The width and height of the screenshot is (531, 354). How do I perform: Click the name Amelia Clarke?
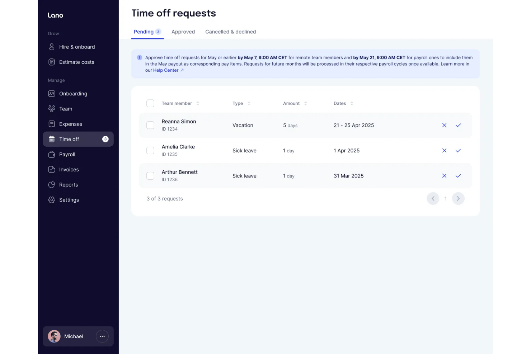[178, 147]
